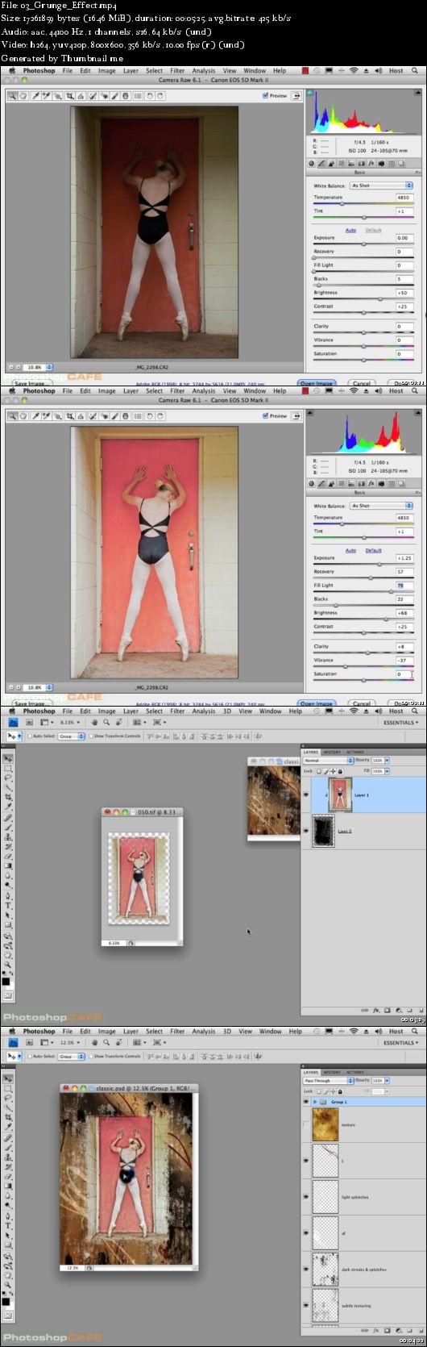The height and width of the screenshot is (1347, 427).
Task: Open Analysis menu in Camera Raw frame with Exposure +1.25
Action: coord(204,391)
